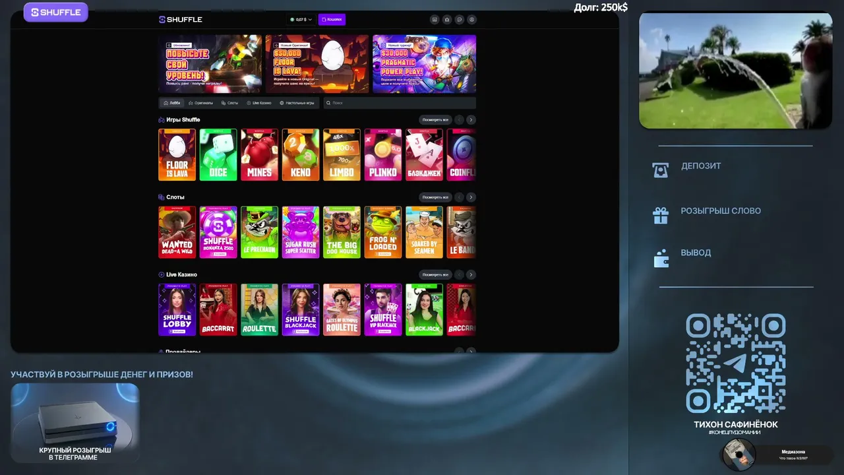Click the Telegram giveaway console picture
The height and width of the screenshot is (475, 844).
(75, 423)
